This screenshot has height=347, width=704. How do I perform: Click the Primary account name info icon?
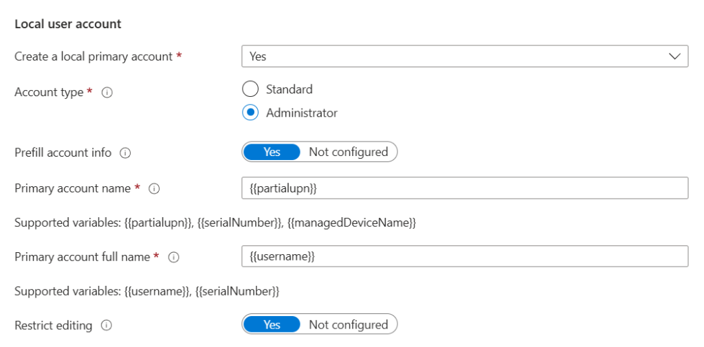(154, 189)
